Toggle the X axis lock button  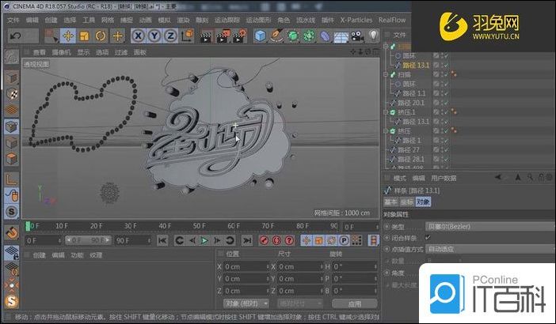tap(138, 36)
